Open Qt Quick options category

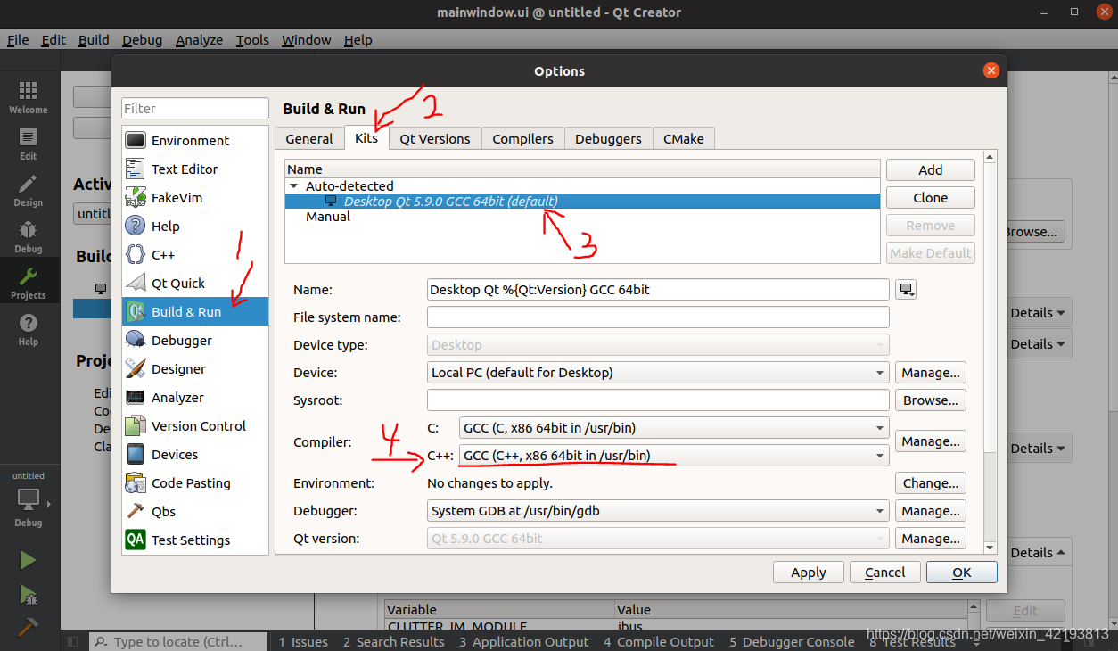pyautogui.click(x=194, y=283)
